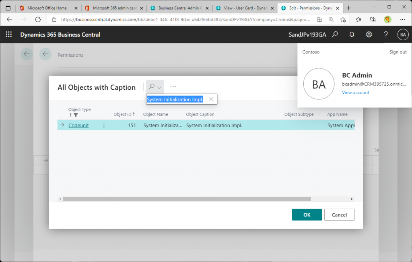Open the Dynamics 365 app launcher waffle
The height and width of the screenshot is (262, 412).
tap(9, 35)
